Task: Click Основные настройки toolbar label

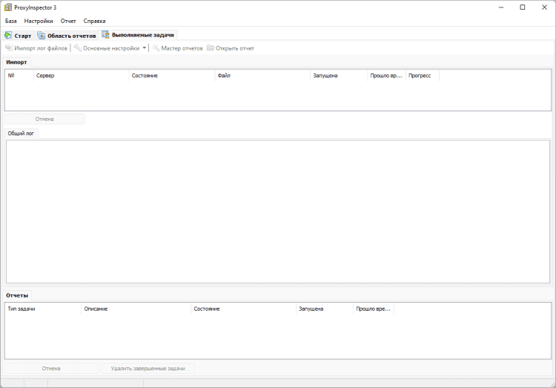Action: [111, 48]
